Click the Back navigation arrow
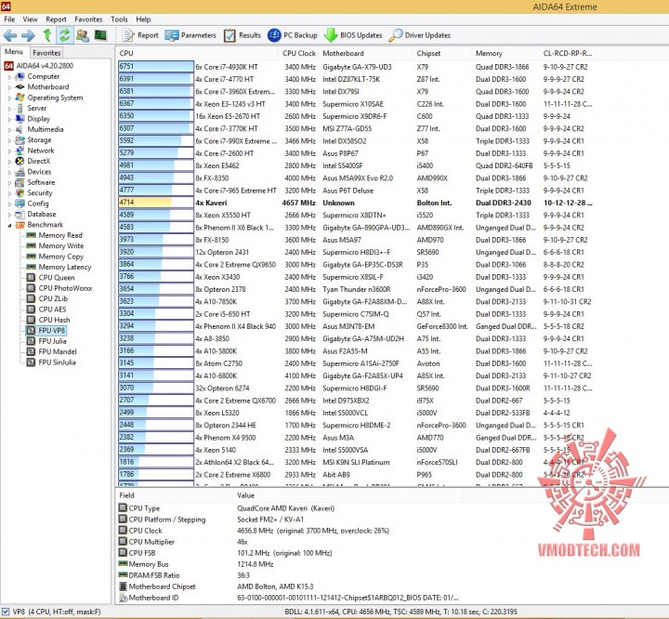The image size is (669, 619). pos(10,35)
